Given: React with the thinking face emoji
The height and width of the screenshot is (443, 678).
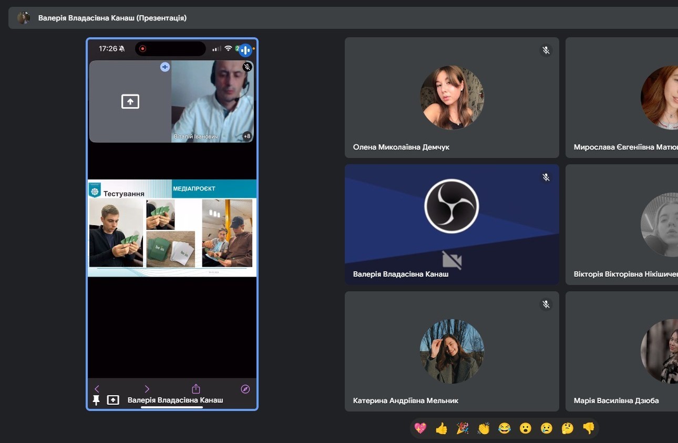Looking at the screenshot, I should [567, 428].
